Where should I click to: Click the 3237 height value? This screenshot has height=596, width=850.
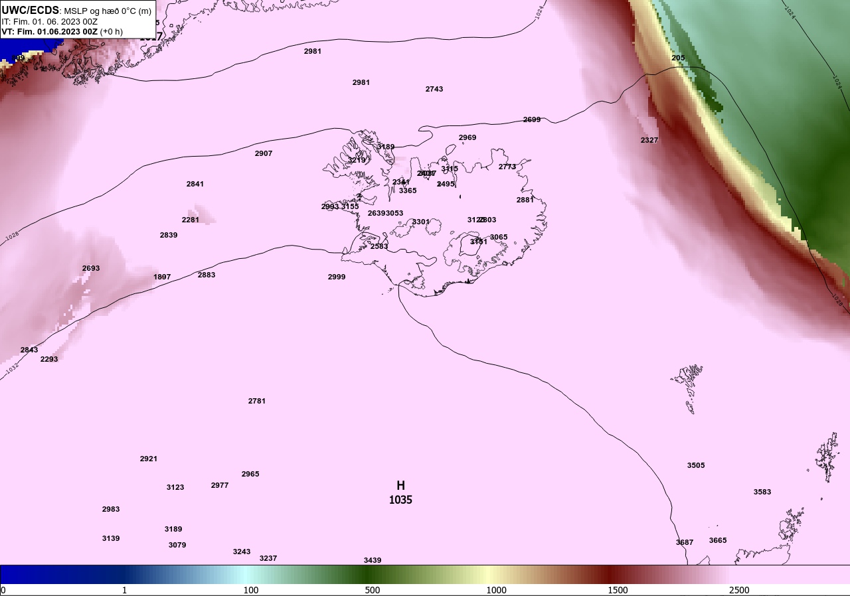coord(268,558)
